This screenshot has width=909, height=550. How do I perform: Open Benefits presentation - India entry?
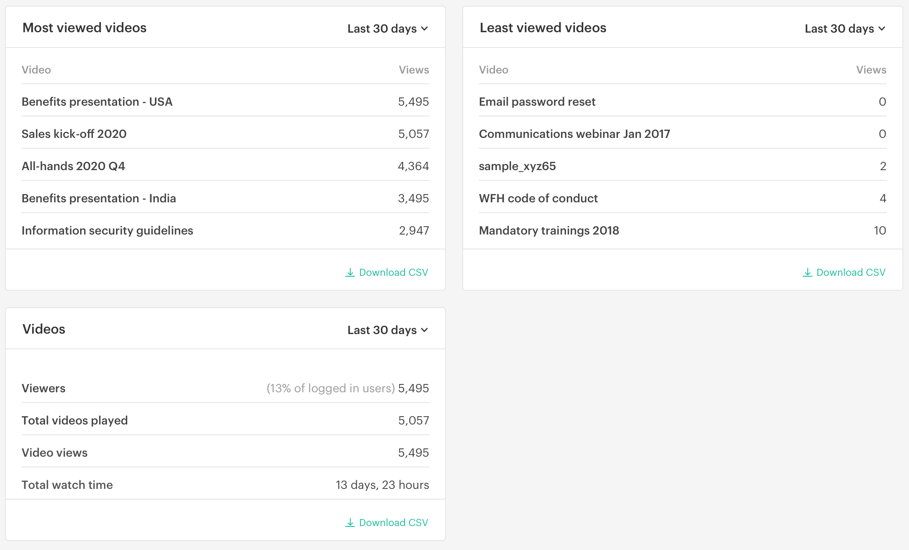99,198
